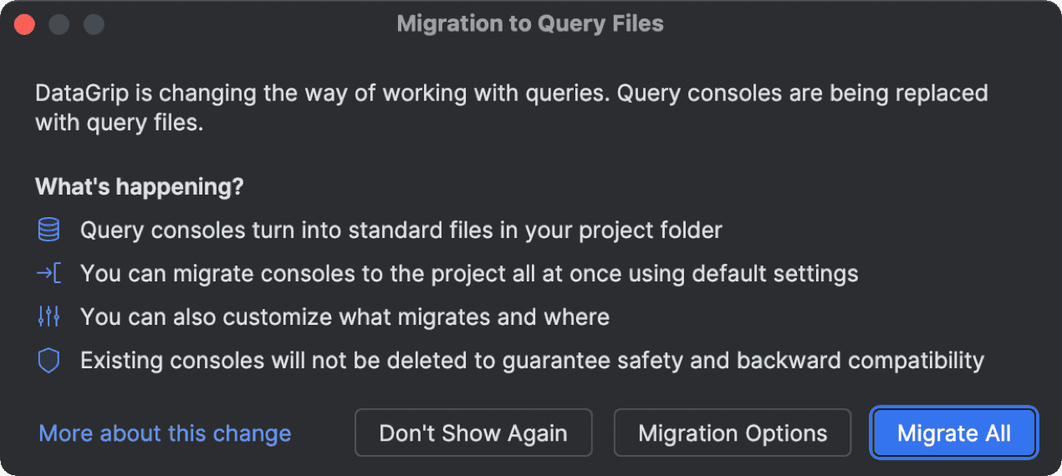Click the safety shield icon
Image resolution: width=1062 pixels, height=476 pixels.
(x=49, y=361)
